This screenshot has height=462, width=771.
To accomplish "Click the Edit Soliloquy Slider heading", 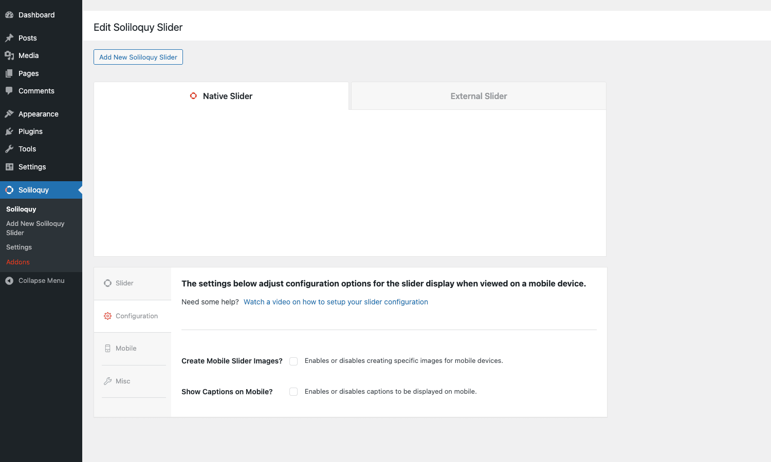I will pos(138,27).
